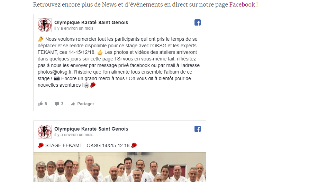Click the Facebook icon on the first post

coord(198,22)
